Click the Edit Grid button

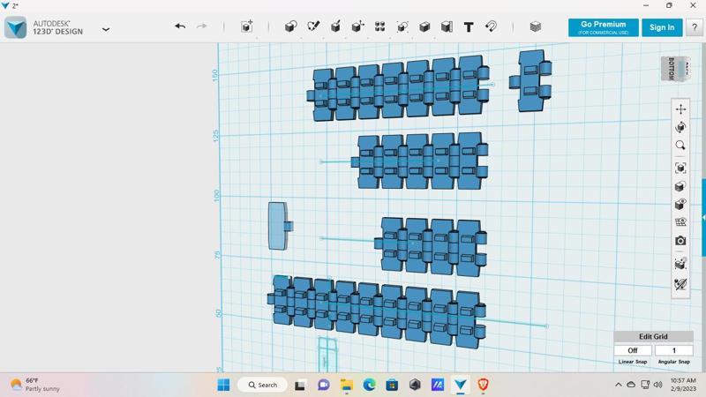coord(653,336)
